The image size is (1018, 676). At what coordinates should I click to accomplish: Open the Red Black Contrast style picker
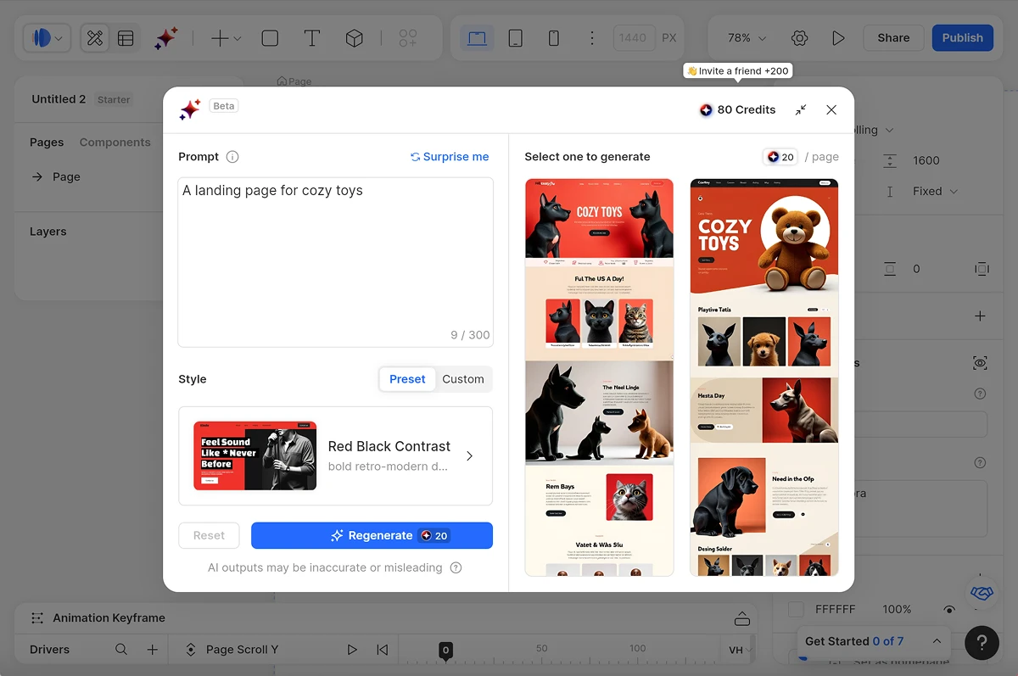point(336,456)
